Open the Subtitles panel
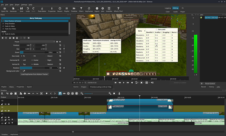 coord(109,10)
